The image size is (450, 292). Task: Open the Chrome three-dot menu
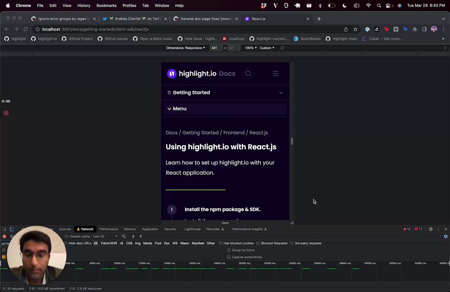click(x=443, y=29)
